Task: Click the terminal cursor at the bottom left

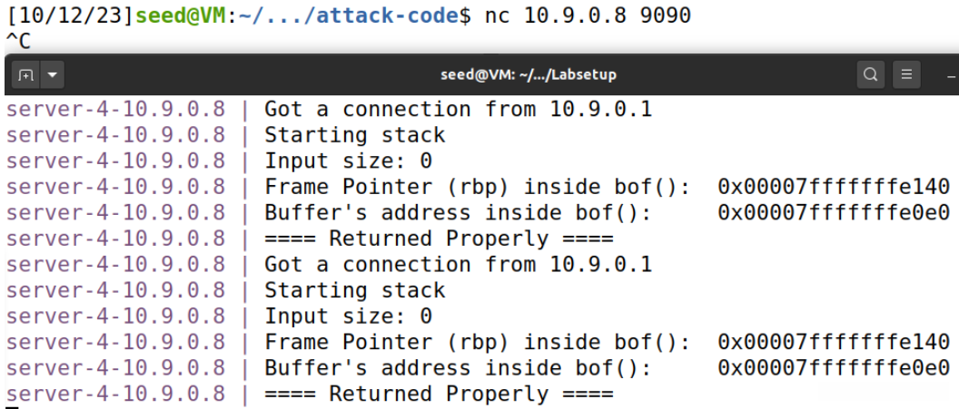Action: click(x=11, y=407)
